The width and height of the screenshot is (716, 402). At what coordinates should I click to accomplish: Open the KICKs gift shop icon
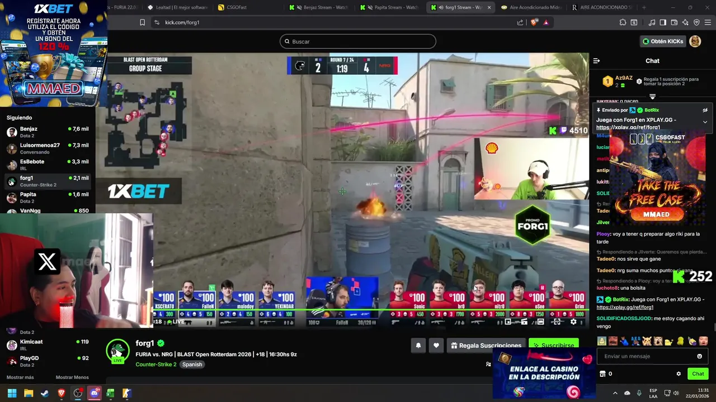(602, 374)
